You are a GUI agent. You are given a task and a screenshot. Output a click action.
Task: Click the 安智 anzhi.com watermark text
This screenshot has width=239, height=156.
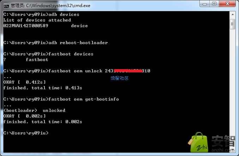[223, 144]
